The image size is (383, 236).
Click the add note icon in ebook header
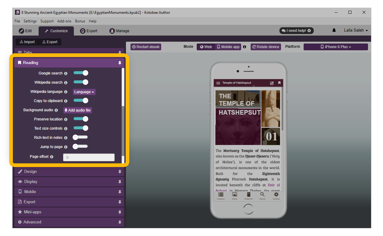(272, 83)
